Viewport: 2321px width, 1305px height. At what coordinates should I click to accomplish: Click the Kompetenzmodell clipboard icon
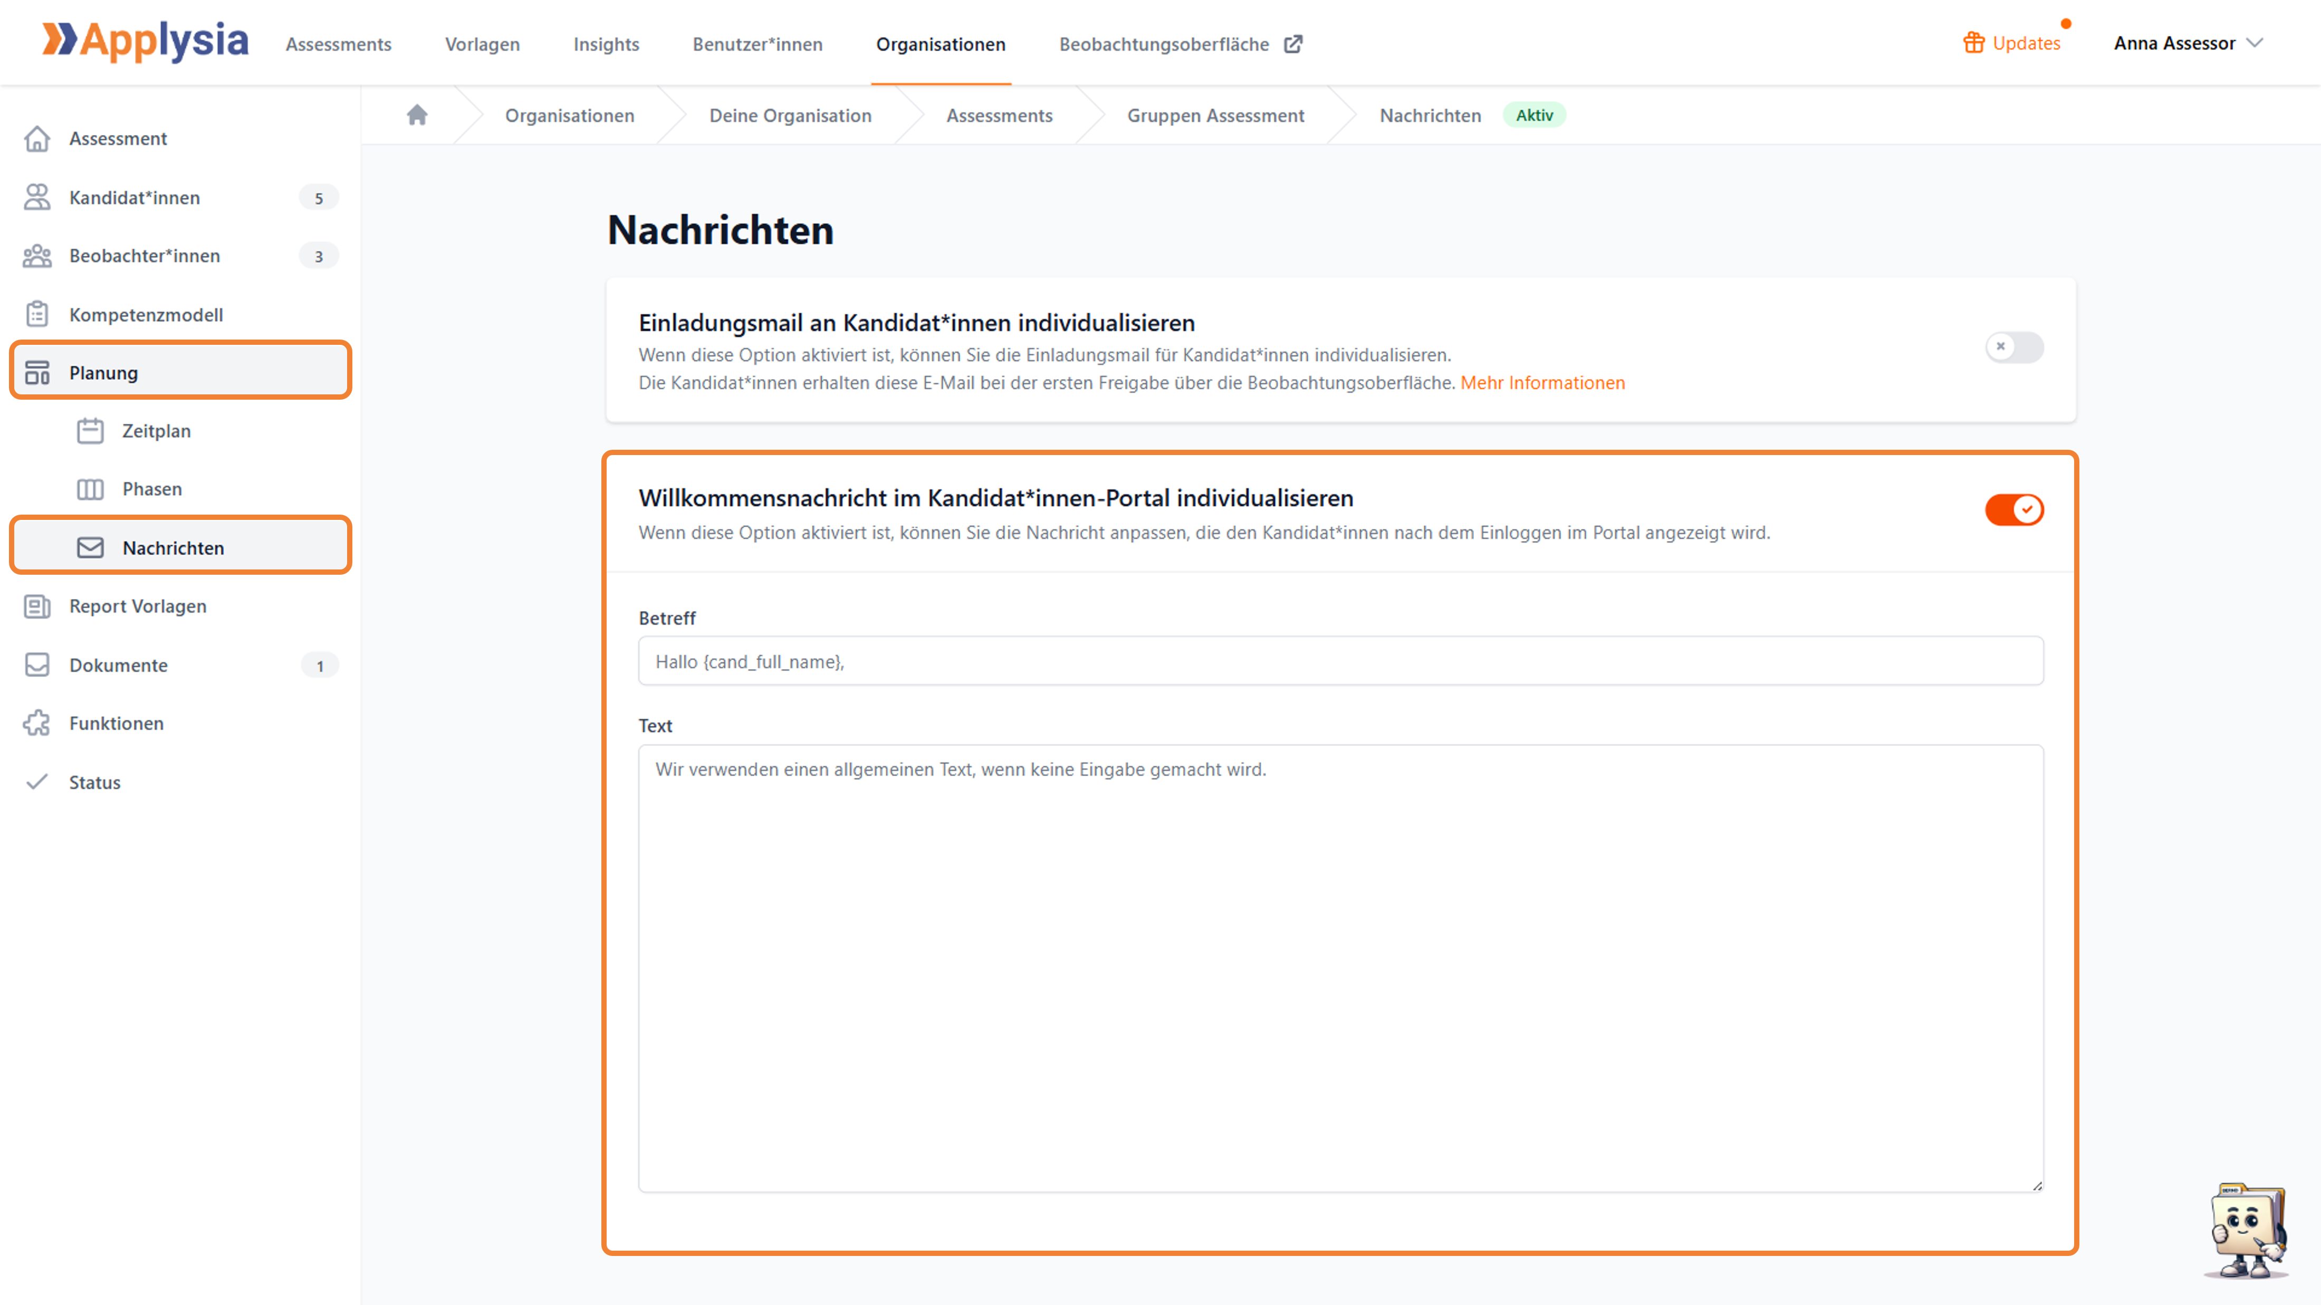click(x=37, y=314)
